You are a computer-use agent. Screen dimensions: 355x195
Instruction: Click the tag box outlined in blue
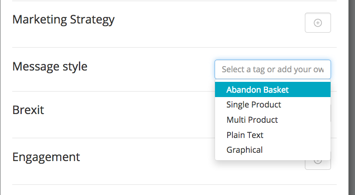(x=273, y=69)
